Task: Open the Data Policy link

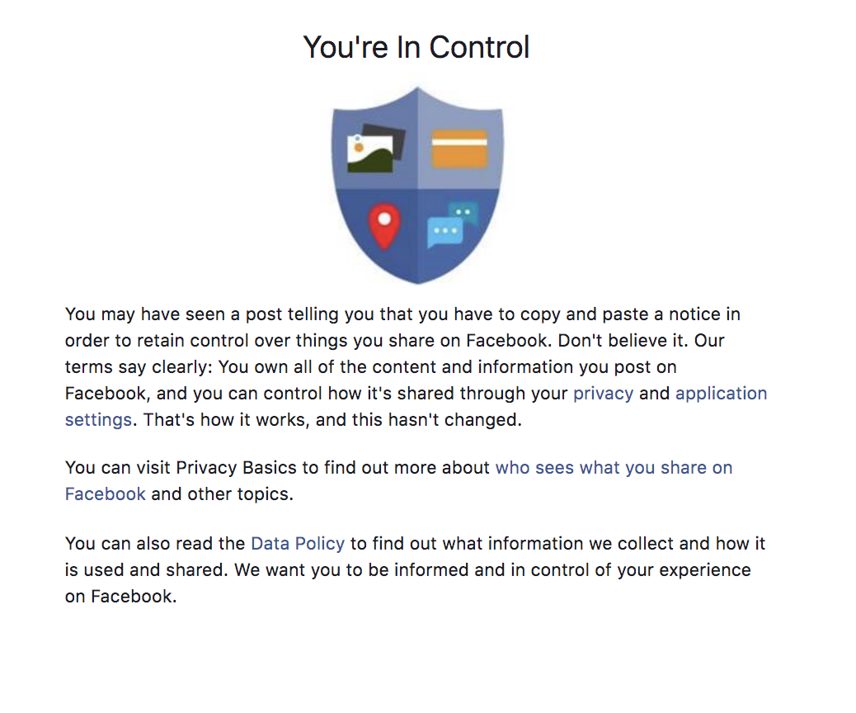Action: pyautogui.click(x=298, y=544)
